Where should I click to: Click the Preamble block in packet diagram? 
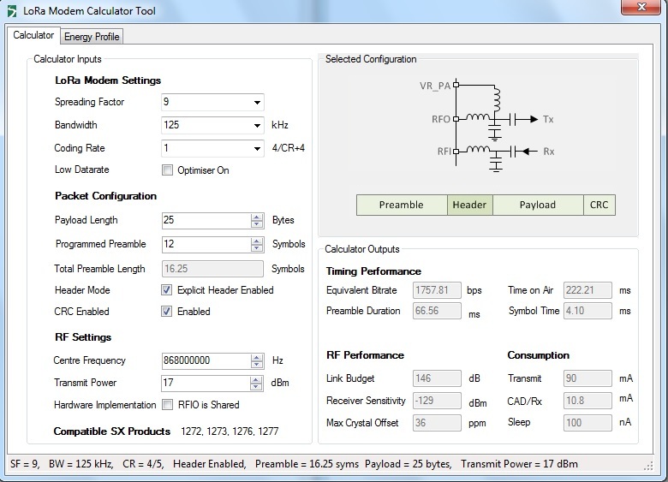tap(401, 205)
